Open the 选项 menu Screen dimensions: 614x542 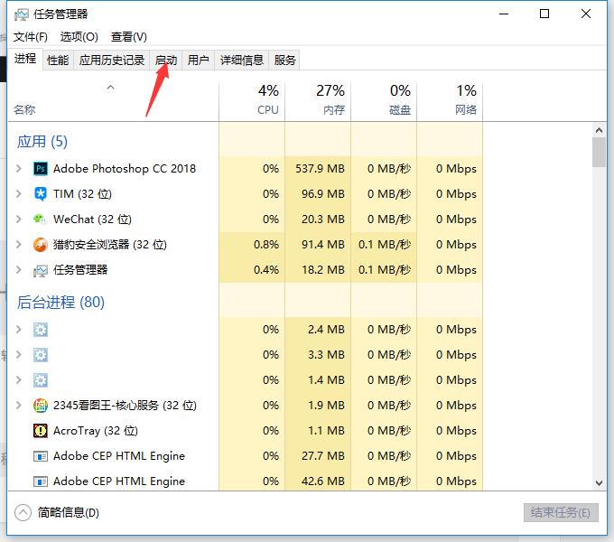(x=79, y=36)
